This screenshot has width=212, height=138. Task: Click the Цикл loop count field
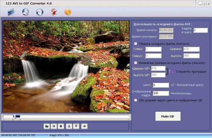[x=161, y=85]
